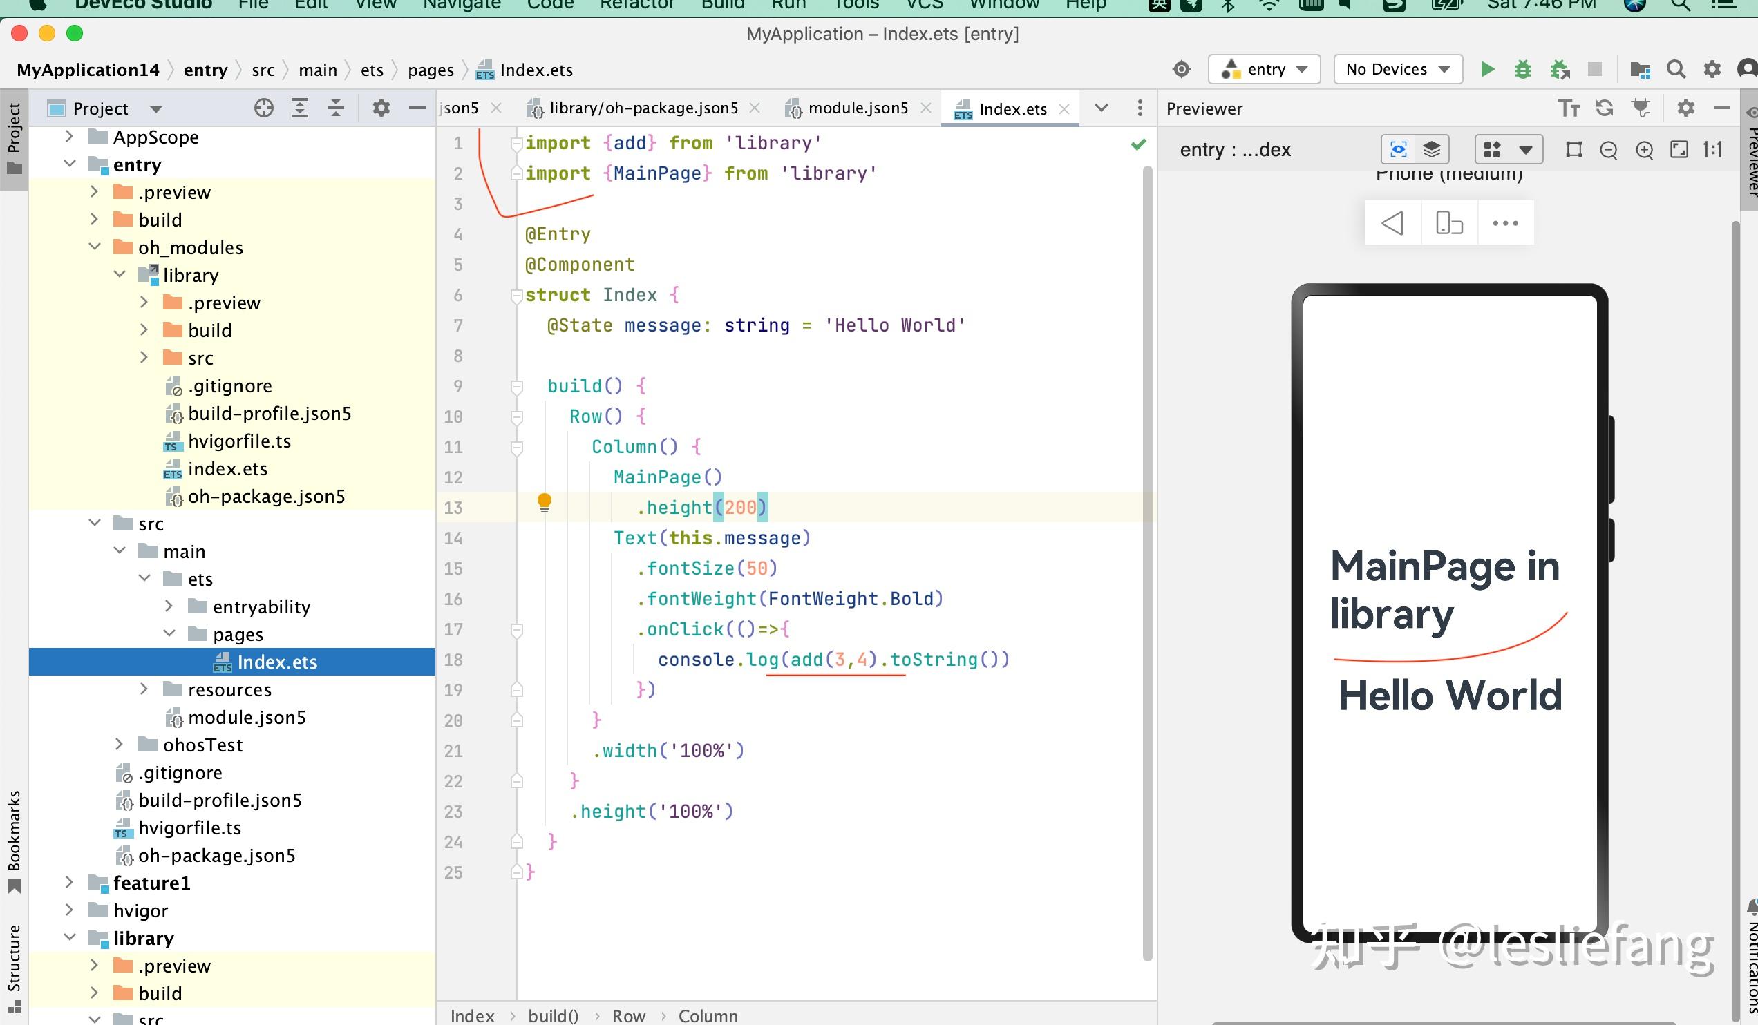1758x1025 pixels.
Task: Click the previewer zoom out icon
Action: pos(1609,150)
